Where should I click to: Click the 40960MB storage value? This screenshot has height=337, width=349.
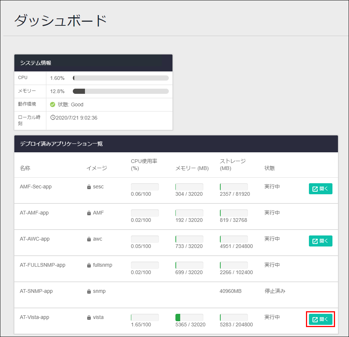click(x=231, y=291)
